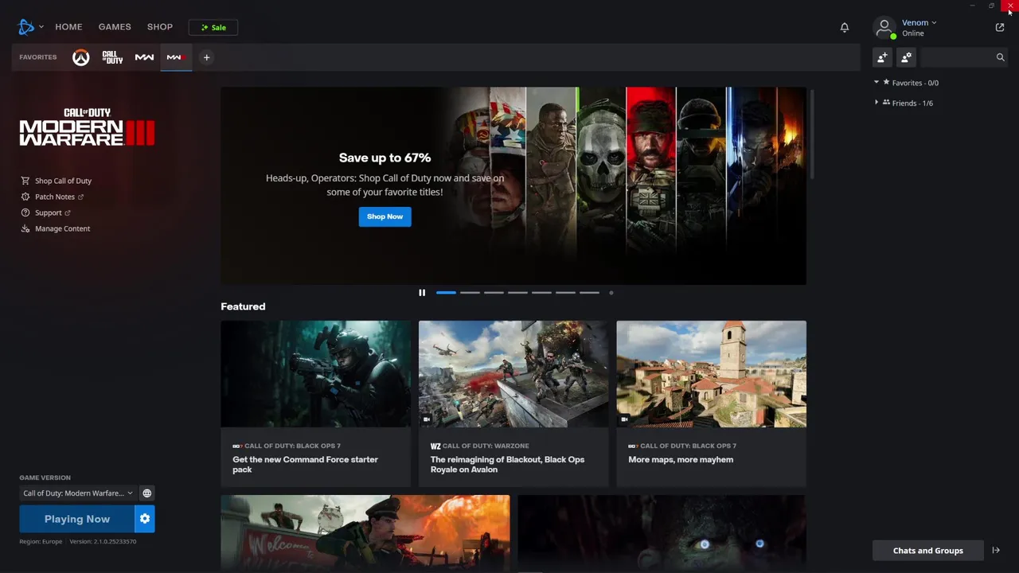Open dropdown arrow beside Battle.net logo
Image resolution: width=1019 pixels, height=573 pixels.
coord(41,27)
